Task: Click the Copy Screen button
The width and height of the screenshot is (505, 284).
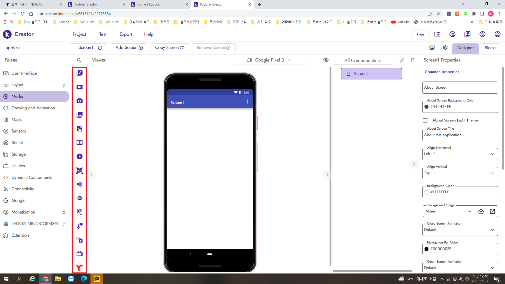Action: 170,48
